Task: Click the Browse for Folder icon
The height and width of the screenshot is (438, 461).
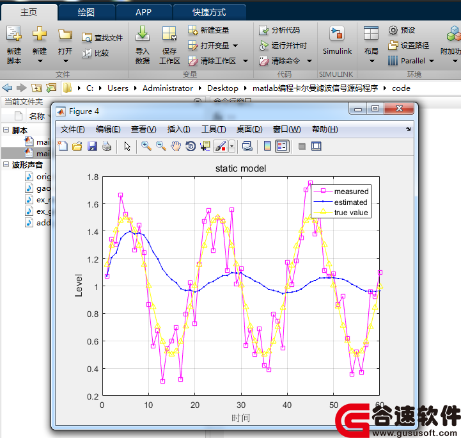Action: (x=51, y=88)
